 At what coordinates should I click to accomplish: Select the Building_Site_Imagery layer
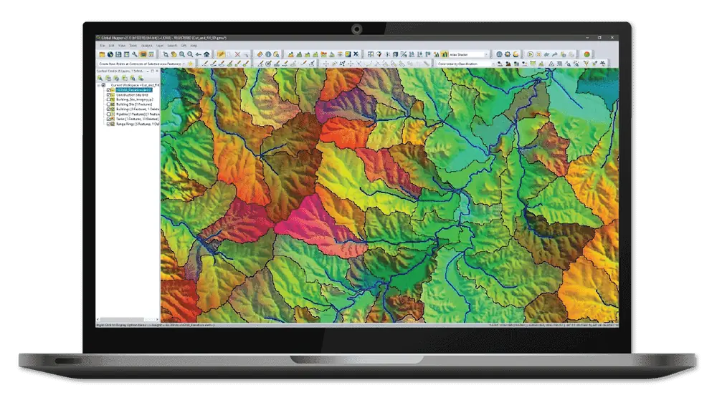[135, 99]
